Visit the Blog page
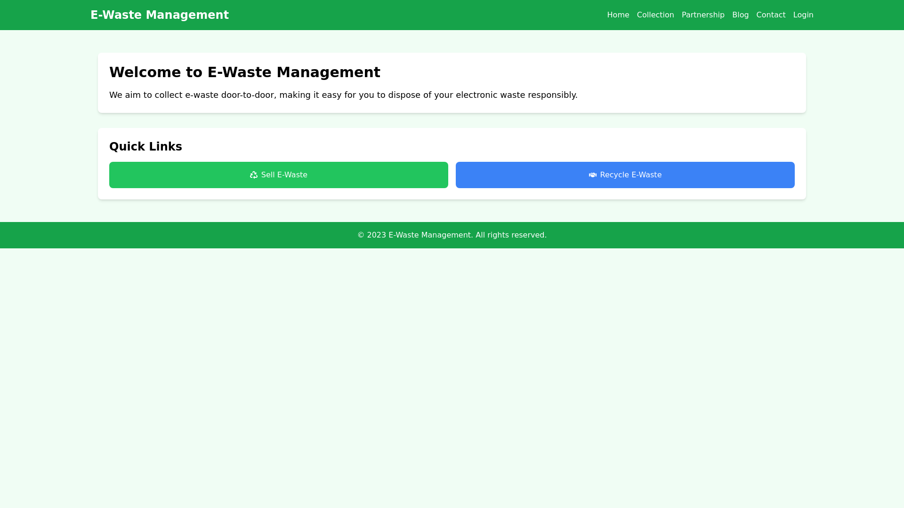The height and width of the screenshot is (508, 904). click(740, 15)
